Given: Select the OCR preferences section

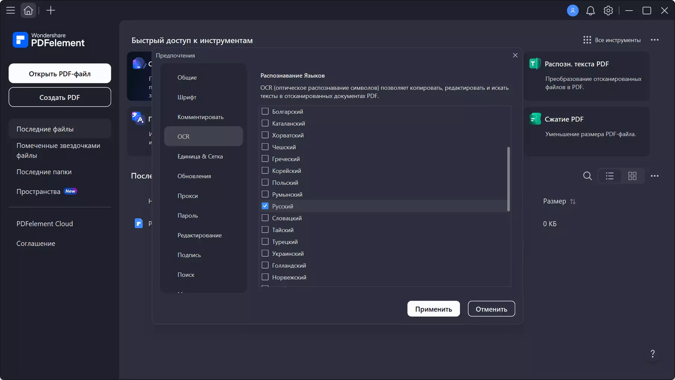Looking at the screenshot, I should click(x=204, y=136).
